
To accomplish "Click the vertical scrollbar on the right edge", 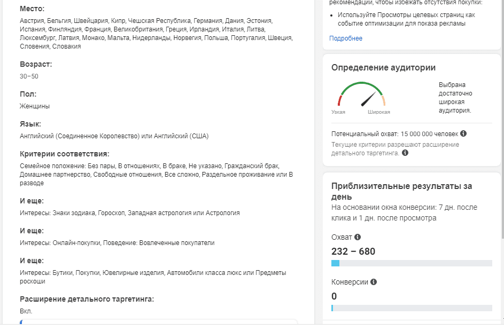I will tap(502, 120).
